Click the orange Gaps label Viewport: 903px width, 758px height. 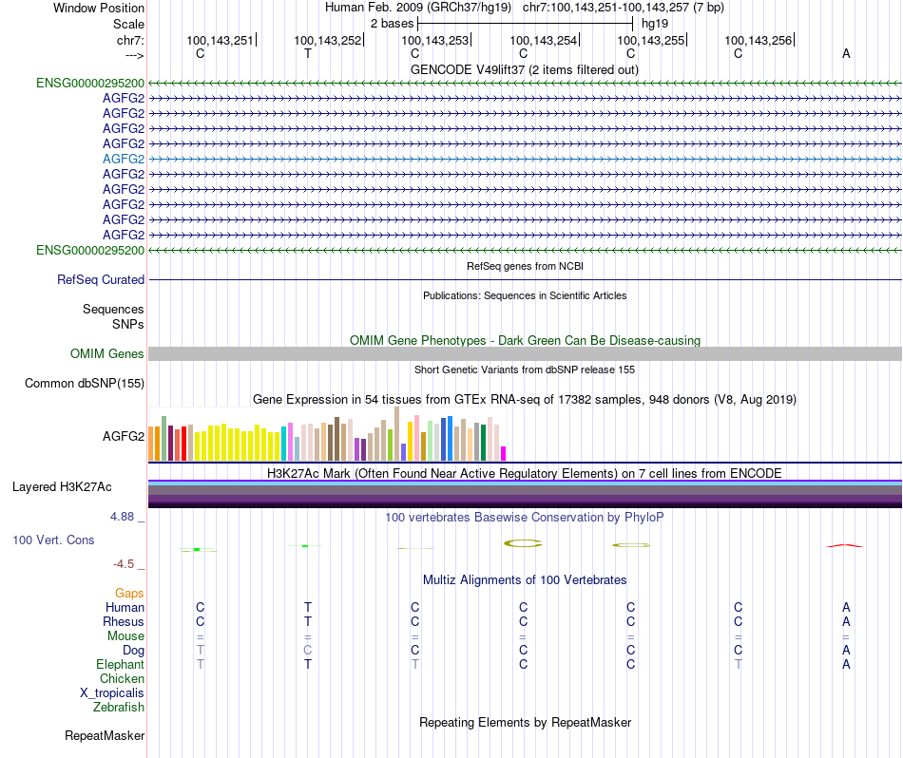(129, 593)
